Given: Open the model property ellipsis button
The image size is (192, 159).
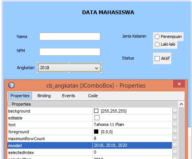Looking at the screenshot, I should click(175, 146).
